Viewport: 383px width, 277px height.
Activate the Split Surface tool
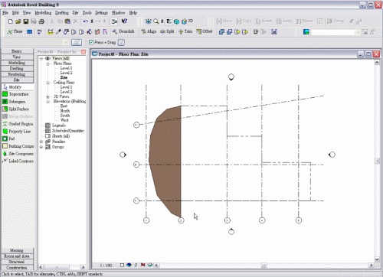tap(18, 109)
